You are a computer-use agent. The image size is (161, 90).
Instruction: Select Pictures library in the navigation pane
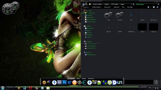coord(88,33)
